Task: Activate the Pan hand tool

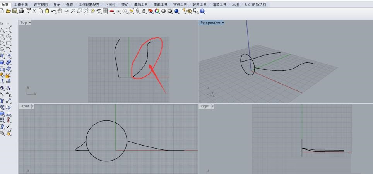Action: tap(60, 11)
